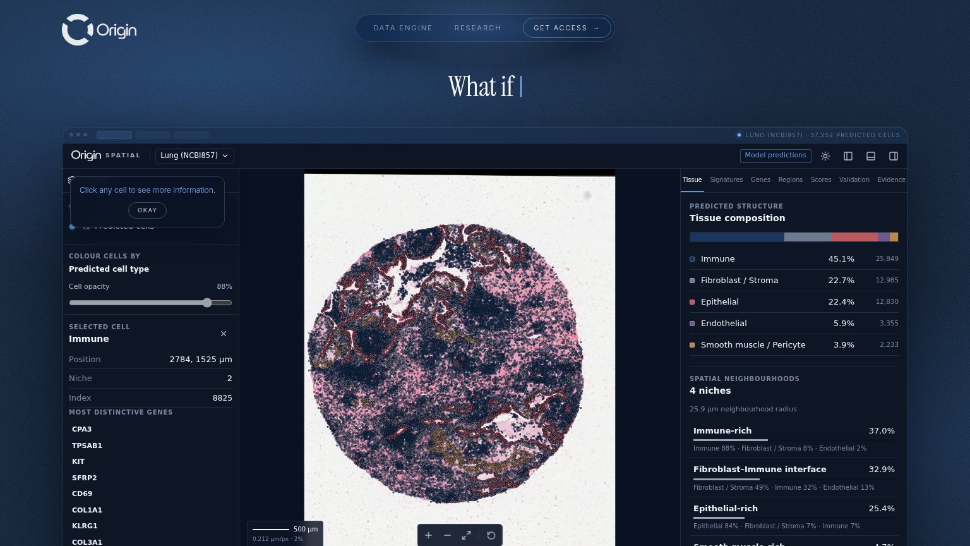Zoom in with the plus icon
Viewport: 970px width, 546px height.
point(428,535)
